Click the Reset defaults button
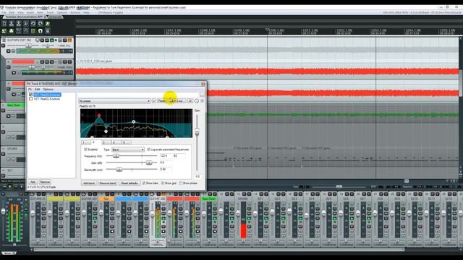 point(129,183)
